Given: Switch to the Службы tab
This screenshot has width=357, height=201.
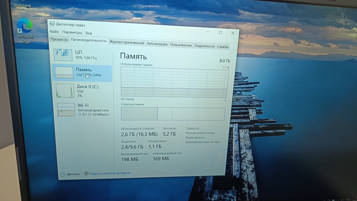Looking at the screenshot, I should point(223,47).
